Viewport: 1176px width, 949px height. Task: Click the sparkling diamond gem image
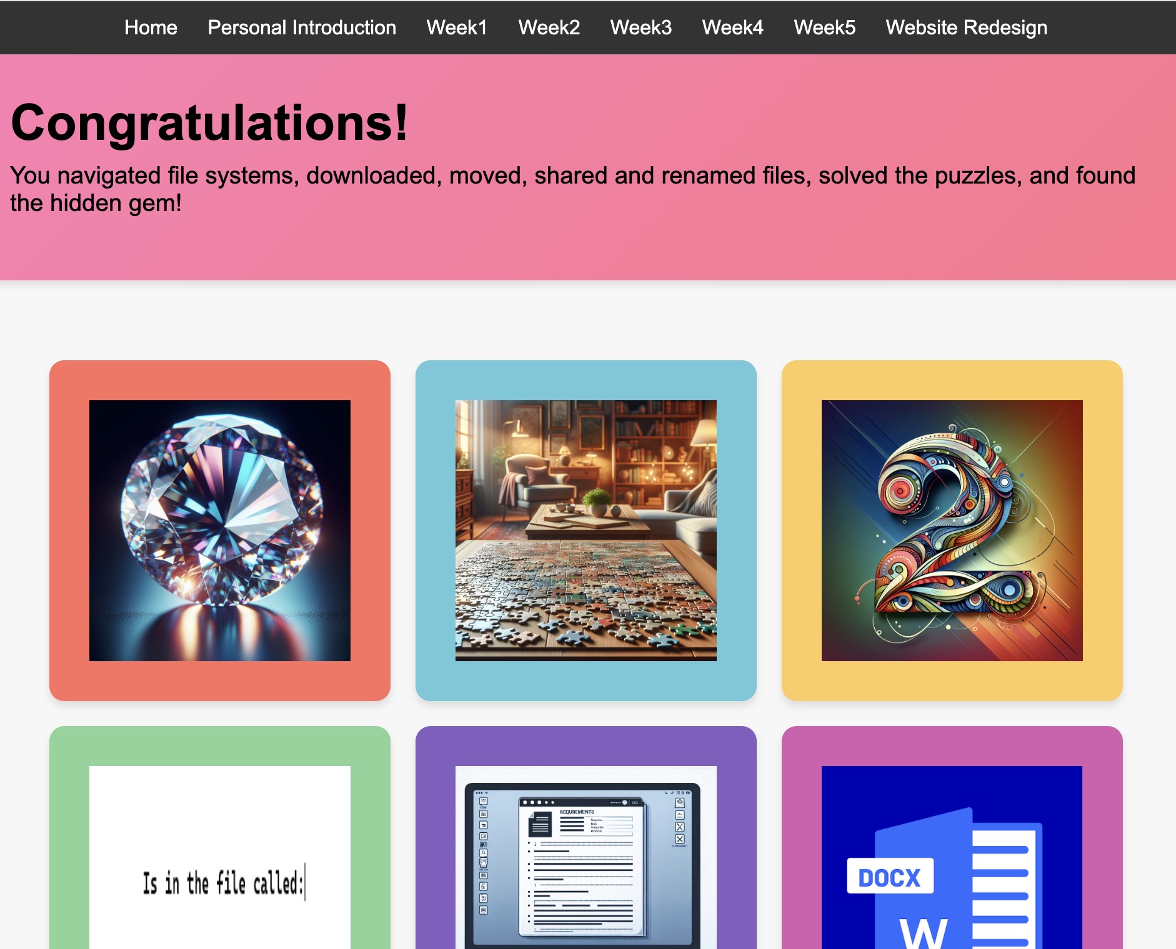pyautogui.click(x=220, y=531)
